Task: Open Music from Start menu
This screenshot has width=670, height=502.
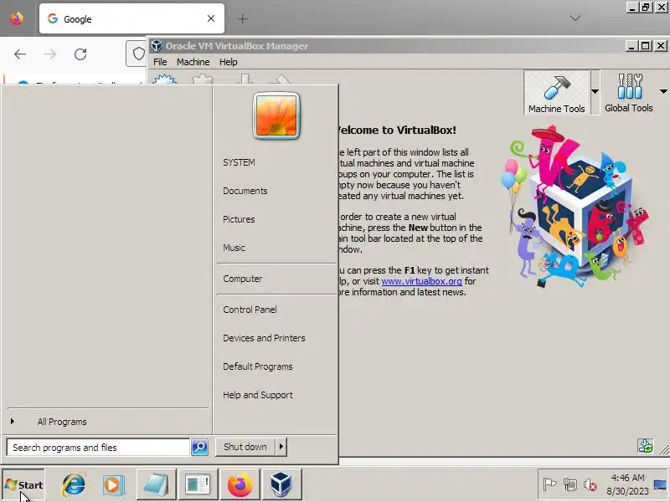Action: [x=234, y=248]
